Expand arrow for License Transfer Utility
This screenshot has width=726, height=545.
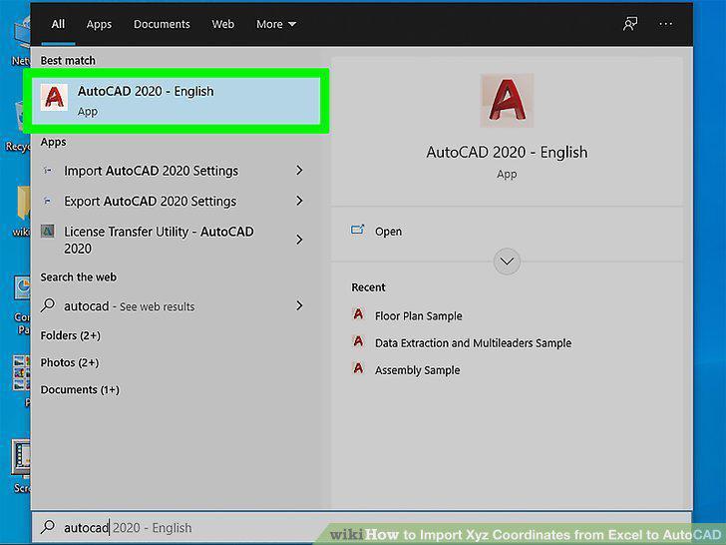(x=299, y=240)
